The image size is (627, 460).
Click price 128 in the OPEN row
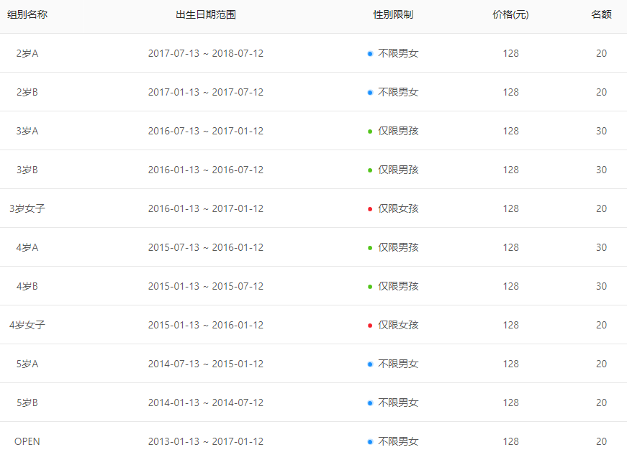point(510,441)
